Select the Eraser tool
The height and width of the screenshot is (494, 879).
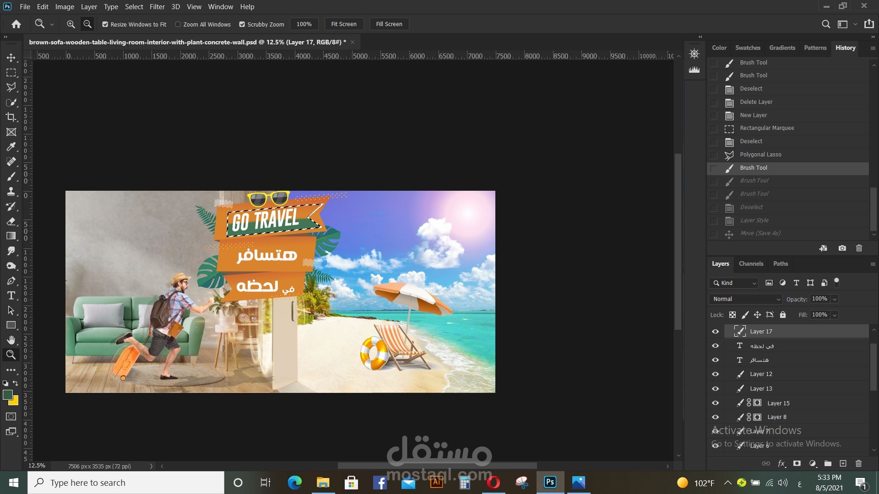(x=11, y=221)
